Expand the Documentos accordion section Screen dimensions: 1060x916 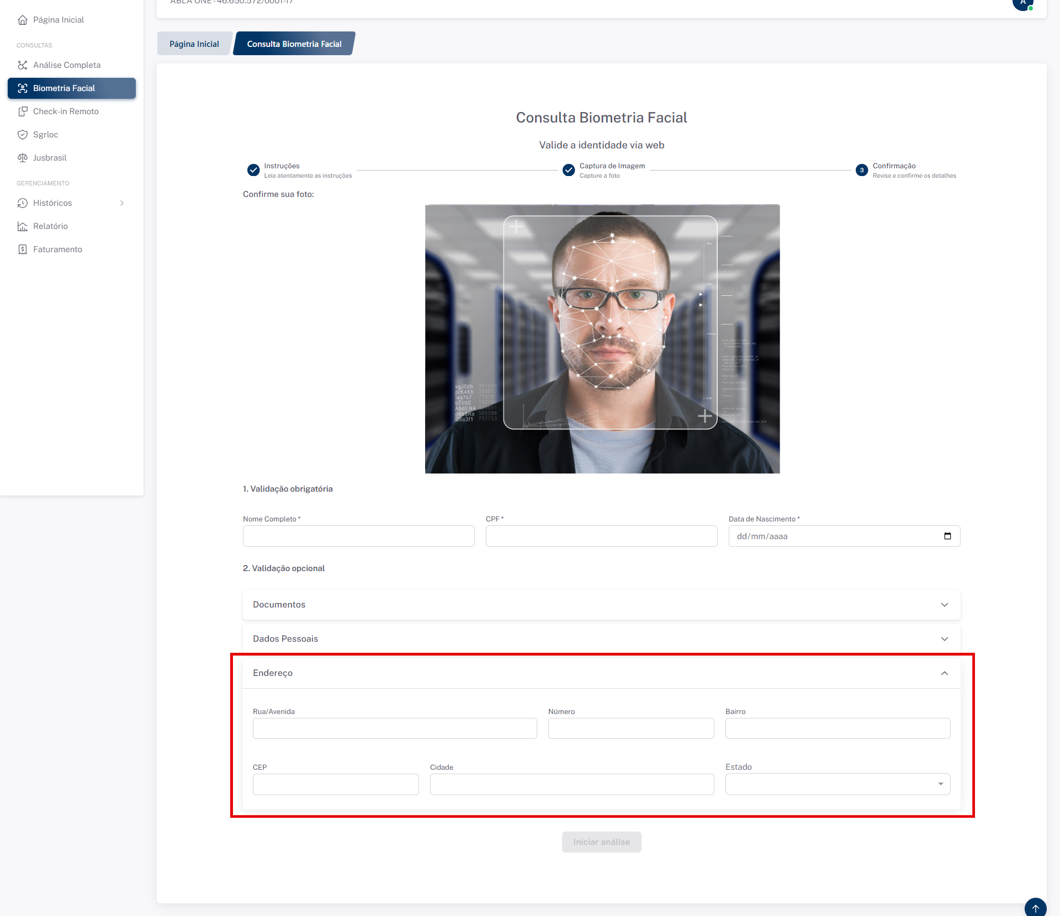pyautogui.click(x=945, y=605)
